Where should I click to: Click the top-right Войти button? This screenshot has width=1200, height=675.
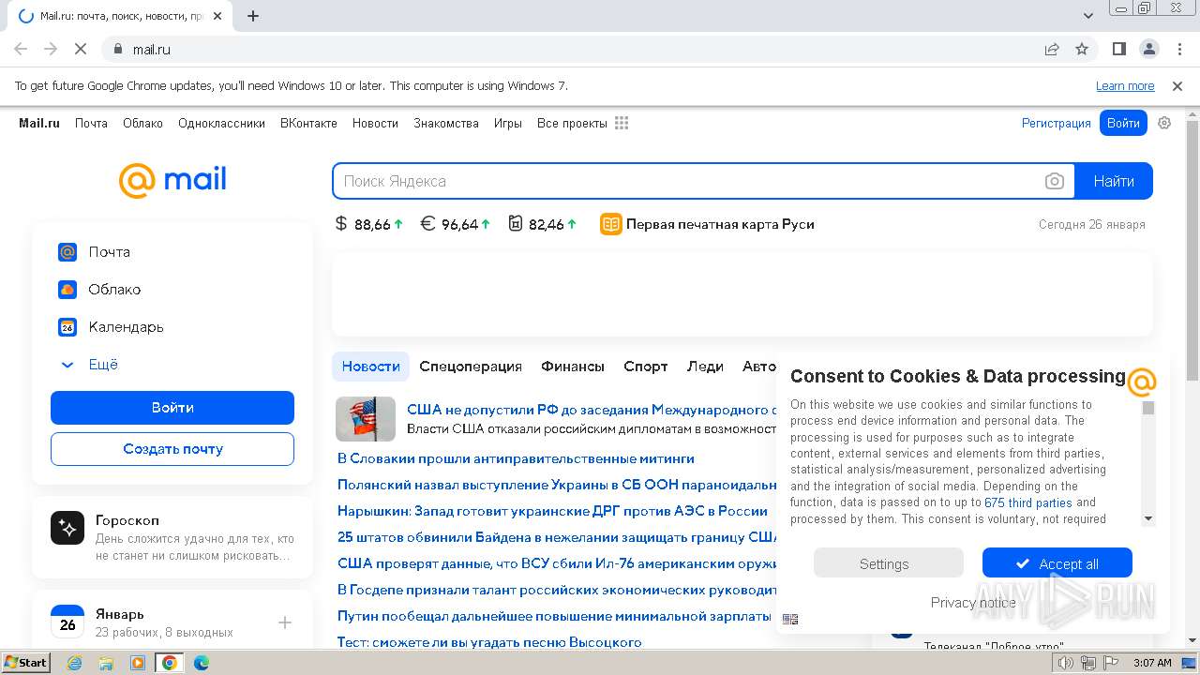click(1123, 123)
